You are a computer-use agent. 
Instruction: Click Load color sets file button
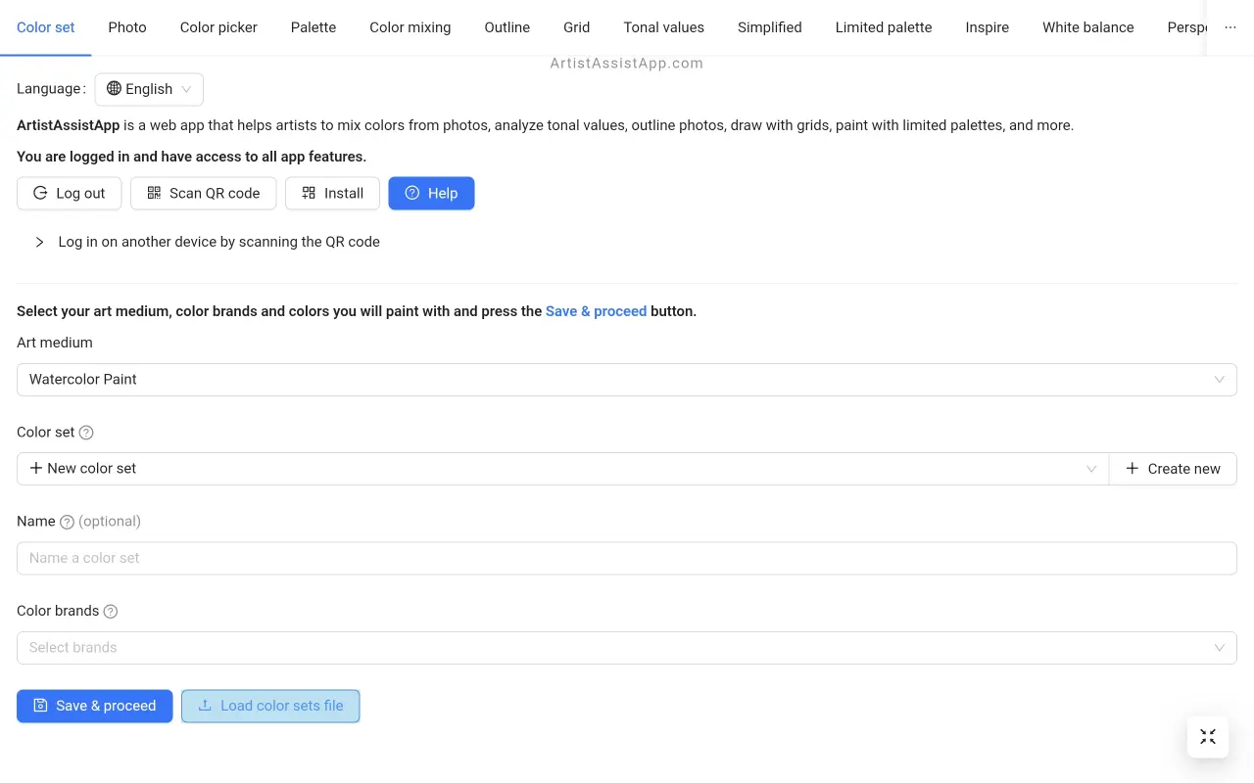click(270, 706)
